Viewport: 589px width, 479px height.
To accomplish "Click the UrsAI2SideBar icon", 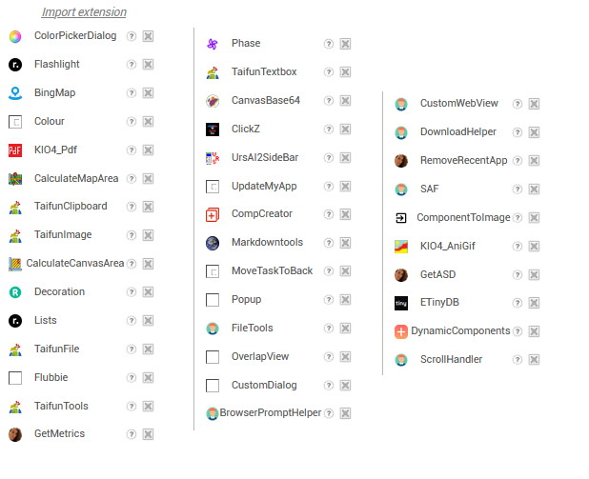I will click(213, 158).
